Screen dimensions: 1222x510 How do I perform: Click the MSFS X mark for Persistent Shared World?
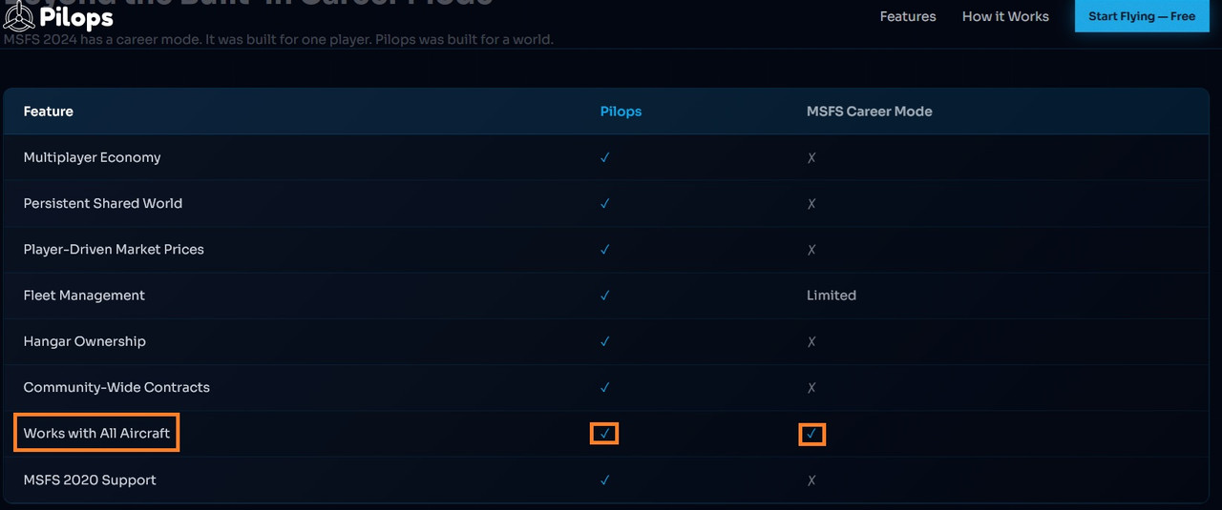tap(811, 203)
